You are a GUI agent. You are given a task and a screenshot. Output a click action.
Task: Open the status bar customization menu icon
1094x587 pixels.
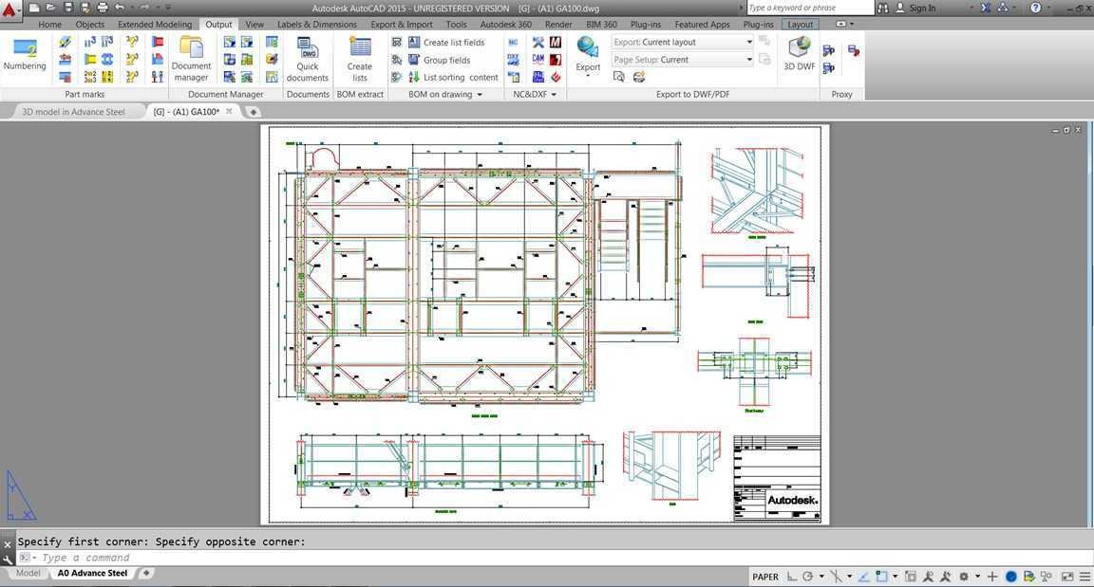[x=1085, y=577]
